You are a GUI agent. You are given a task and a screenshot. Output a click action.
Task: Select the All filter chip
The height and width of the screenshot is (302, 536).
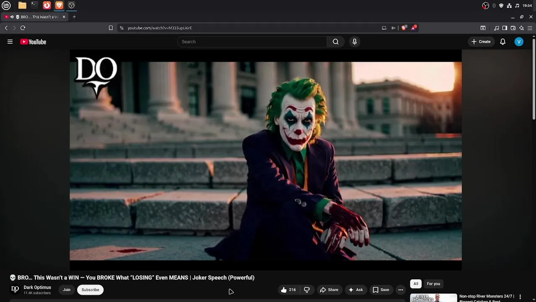point(416,284)
